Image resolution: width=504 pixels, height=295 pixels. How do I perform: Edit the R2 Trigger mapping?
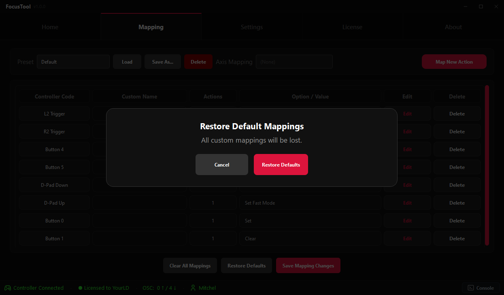tap(407, 131)
